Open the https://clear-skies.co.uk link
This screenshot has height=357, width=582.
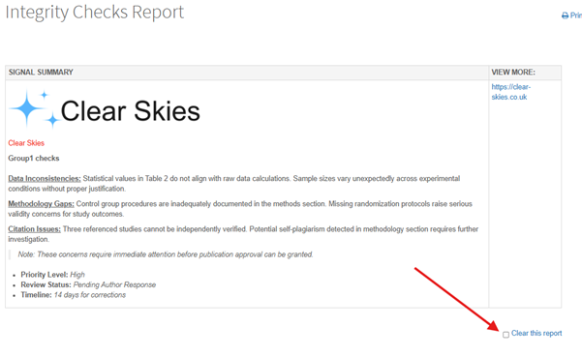click(x=510, y=92)
